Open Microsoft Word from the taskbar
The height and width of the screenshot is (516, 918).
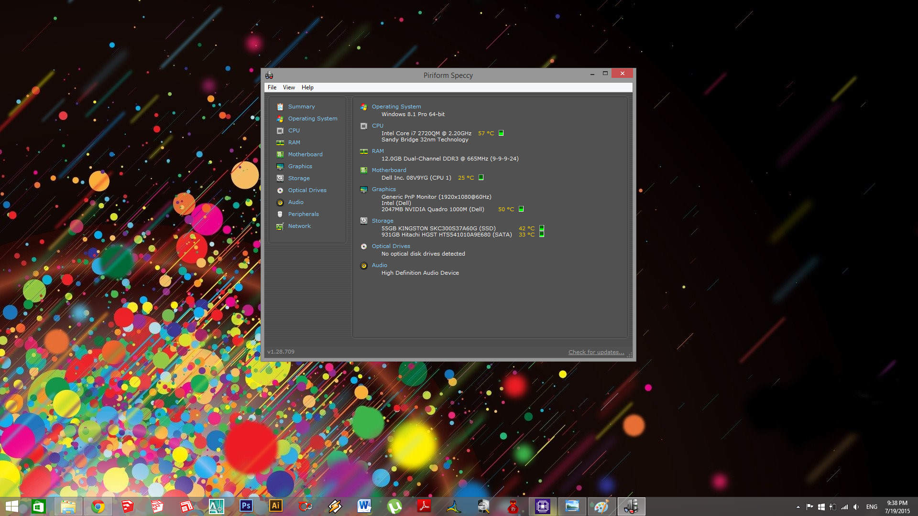click(364, 506)
